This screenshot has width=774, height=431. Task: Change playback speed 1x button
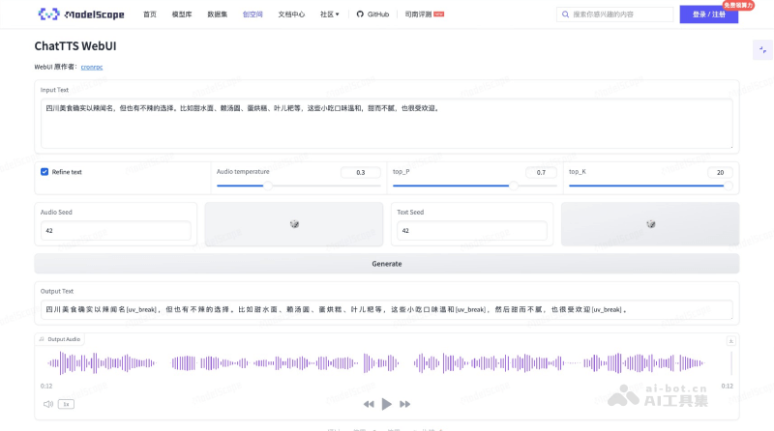(x=66, y=404)
